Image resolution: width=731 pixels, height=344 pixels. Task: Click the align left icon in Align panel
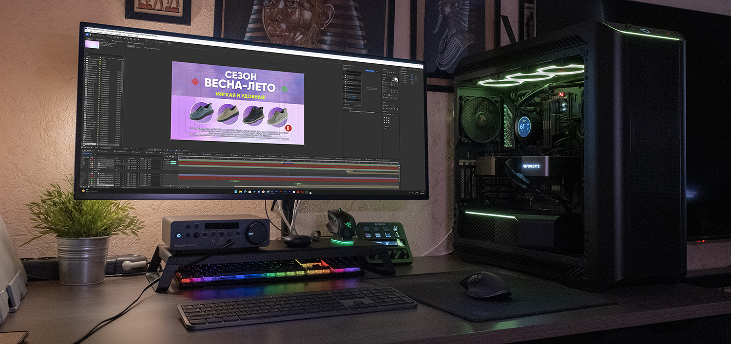point(384,108)
